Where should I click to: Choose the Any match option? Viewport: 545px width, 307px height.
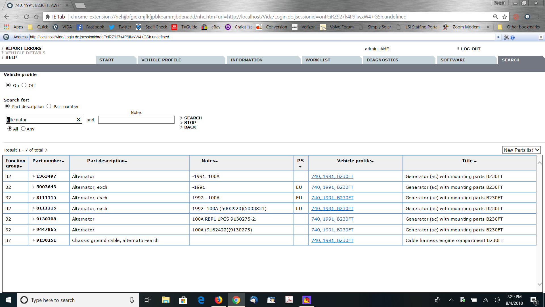coord(23,128)
